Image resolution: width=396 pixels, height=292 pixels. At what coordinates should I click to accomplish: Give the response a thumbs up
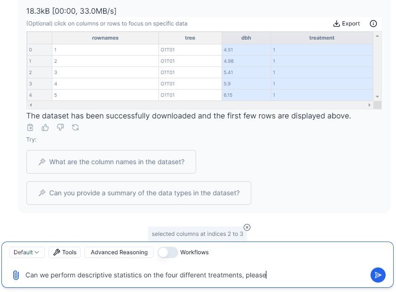(45, 127)
